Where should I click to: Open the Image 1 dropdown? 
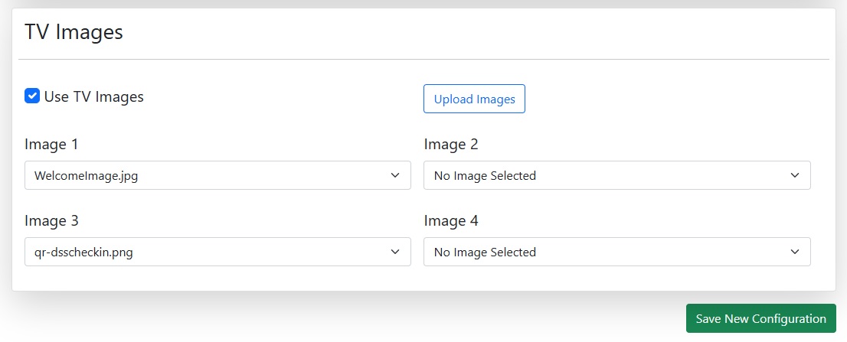[x=217, y=175]
